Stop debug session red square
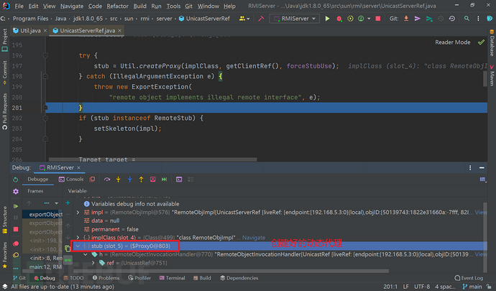496x291 pixels. (x=16, y=229)
